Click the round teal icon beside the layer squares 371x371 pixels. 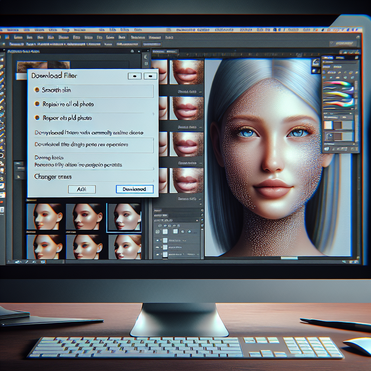[x=189, y=232]
